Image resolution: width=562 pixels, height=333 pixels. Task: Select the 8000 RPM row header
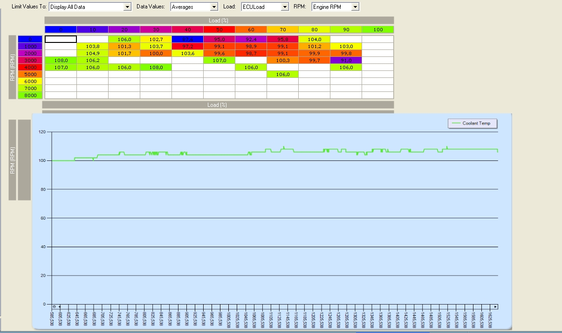[x=30, y=95]
